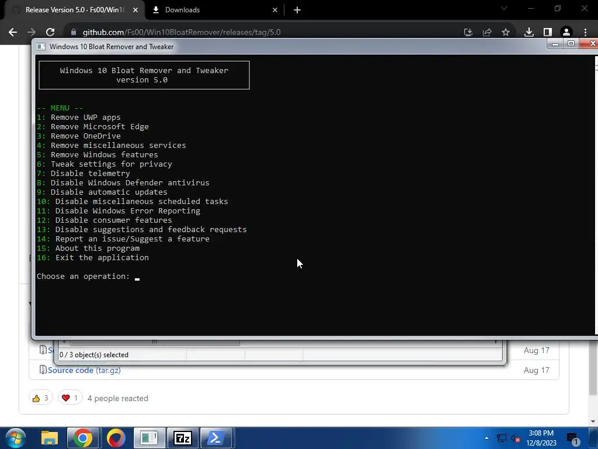Click menu line Remove UWP apps

[x=79, y=118]
